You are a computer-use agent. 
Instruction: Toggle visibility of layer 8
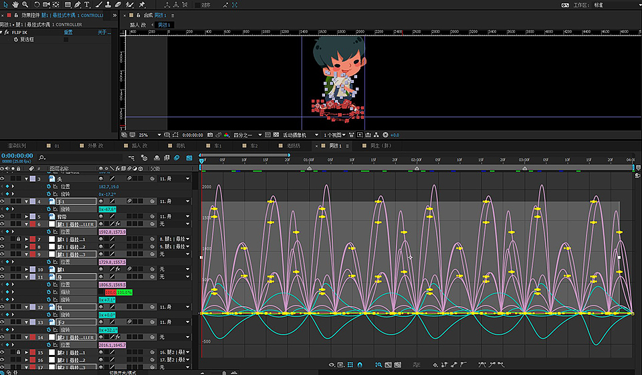(x=3, y=247)
